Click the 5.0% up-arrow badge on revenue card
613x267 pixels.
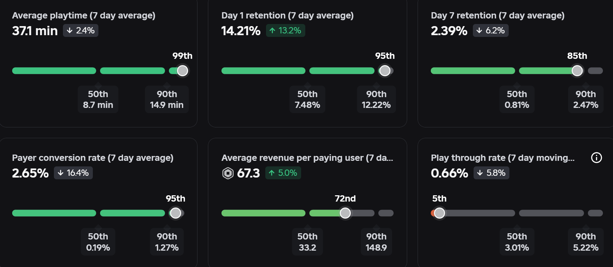pyautogui.click(x=283, y=173)
